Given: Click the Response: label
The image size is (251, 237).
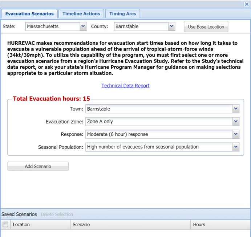Looking at the screenshot, I should [x=72, y=134].
